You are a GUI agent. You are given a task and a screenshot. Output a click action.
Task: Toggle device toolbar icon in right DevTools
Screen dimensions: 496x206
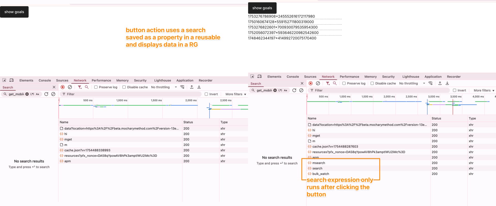coord(260,76)
